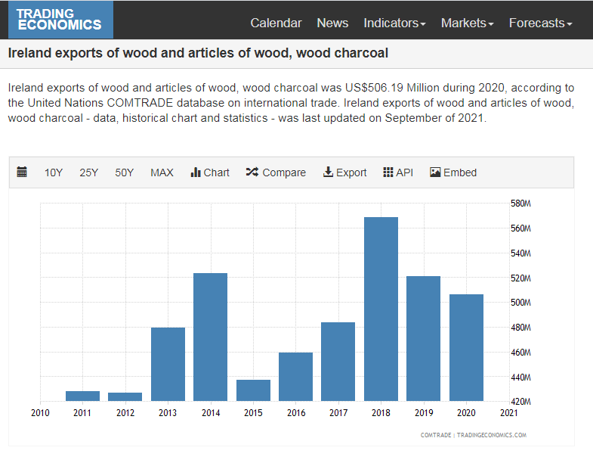Select the 10Y time range
Screen dimensions: 593x463
click(x=54, y=172)
